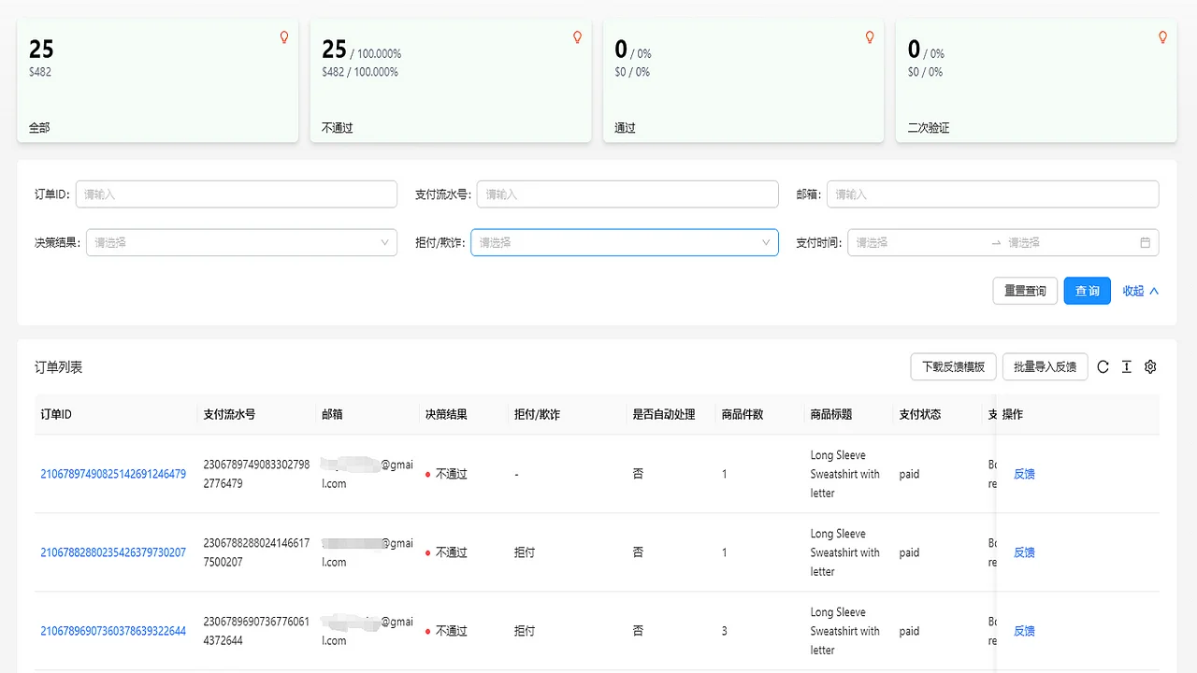Open the 决策结果 dropdown
Image resolution: width=1197 pixels, height=673 pixels.
click(x=241, y=242)
